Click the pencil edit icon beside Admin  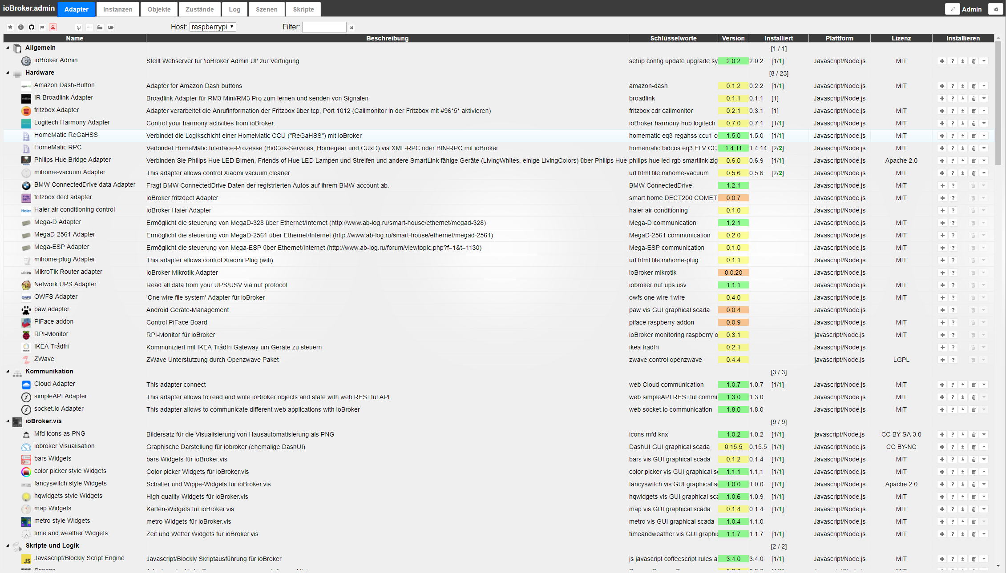[x=952, y=9]
